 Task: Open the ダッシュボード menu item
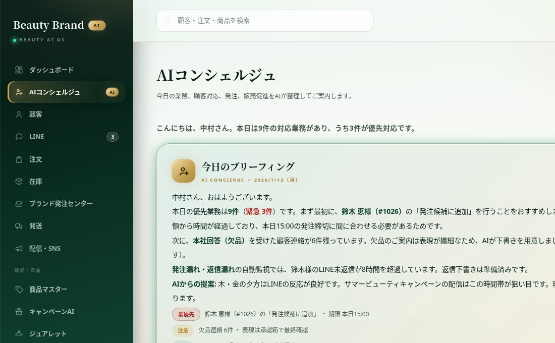point(67,70)
